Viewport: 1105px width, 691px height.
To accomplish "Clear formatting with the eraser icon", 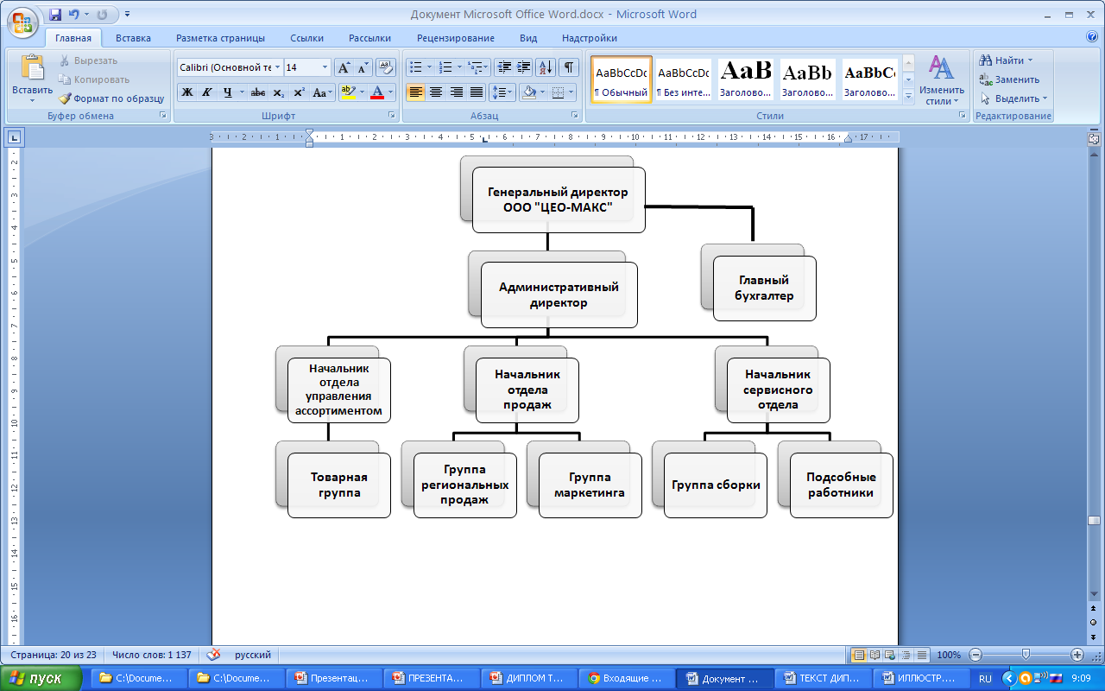I will click(x=386, y=67).
